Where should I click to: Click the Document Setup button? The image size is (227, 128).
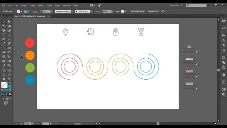[x=138, y=11]
